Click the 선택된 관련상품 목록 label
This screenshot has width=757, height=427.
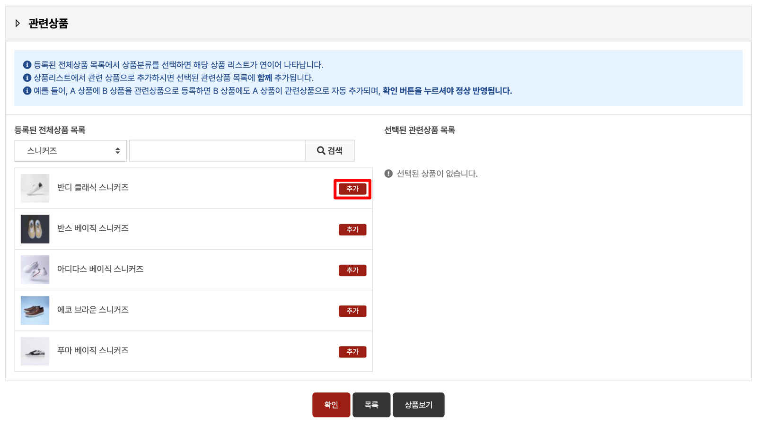click(x=420, y=130)
